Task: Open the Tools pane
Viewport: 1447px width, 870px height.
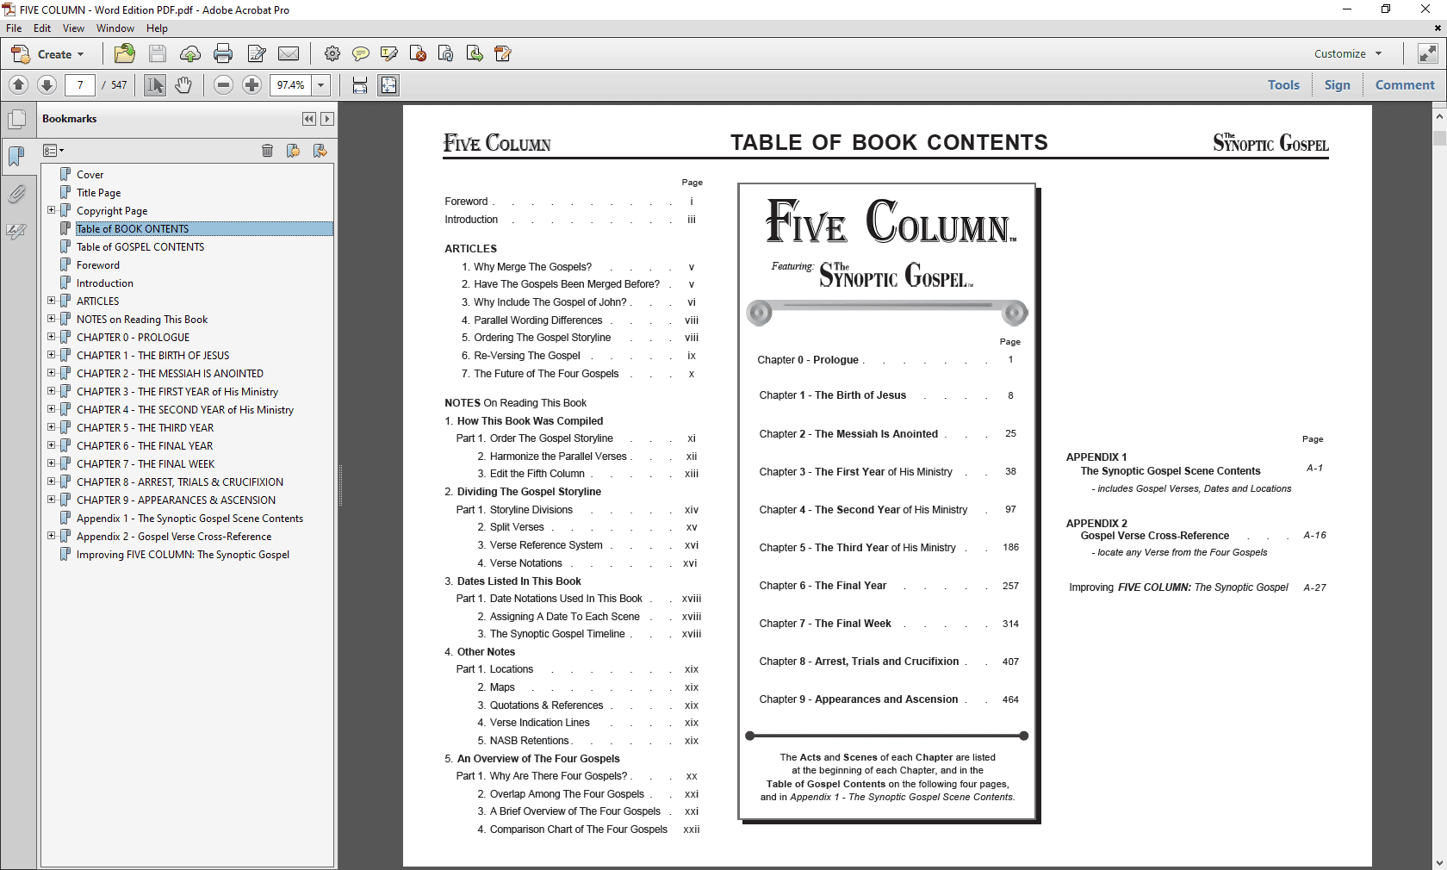Action: 1283,84
